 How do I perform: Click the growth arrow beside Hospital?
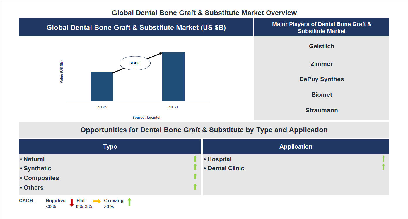(x=383, y=158)
